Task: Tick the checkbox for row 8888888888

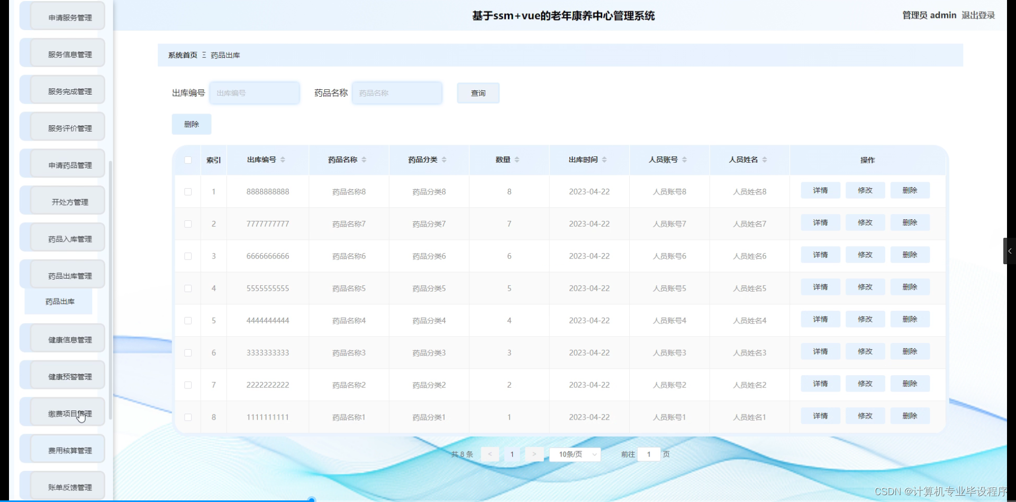Action: [x=188, y=192]
